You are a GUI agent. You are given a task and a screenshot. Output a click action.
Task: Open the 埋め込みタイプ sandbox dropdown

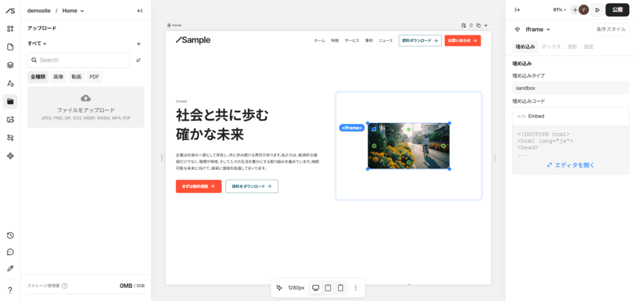[x=571, y=88]
